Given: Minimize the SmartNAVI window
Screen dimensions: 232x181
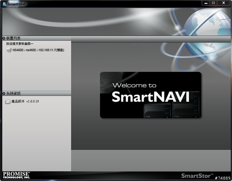Looking at the screenshot, I should click(206, 3).
